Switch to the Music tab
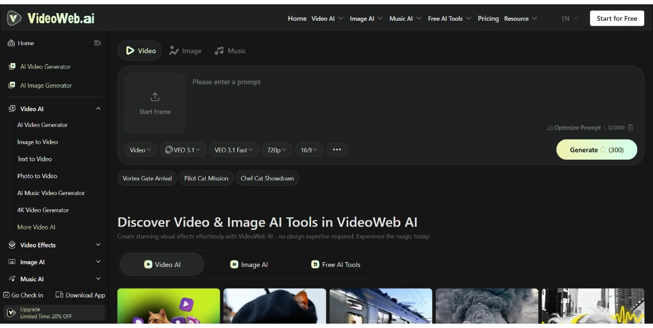 230,51
